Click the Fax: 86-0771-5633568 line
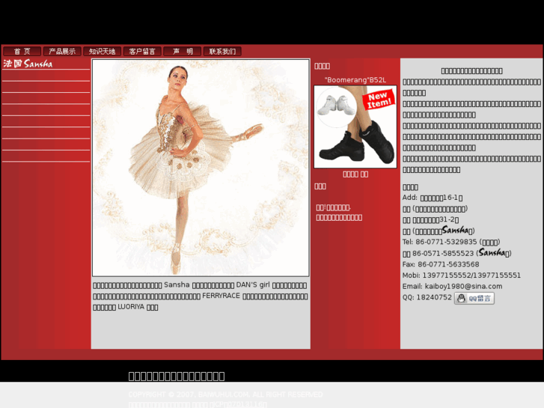 pos(441,264)
